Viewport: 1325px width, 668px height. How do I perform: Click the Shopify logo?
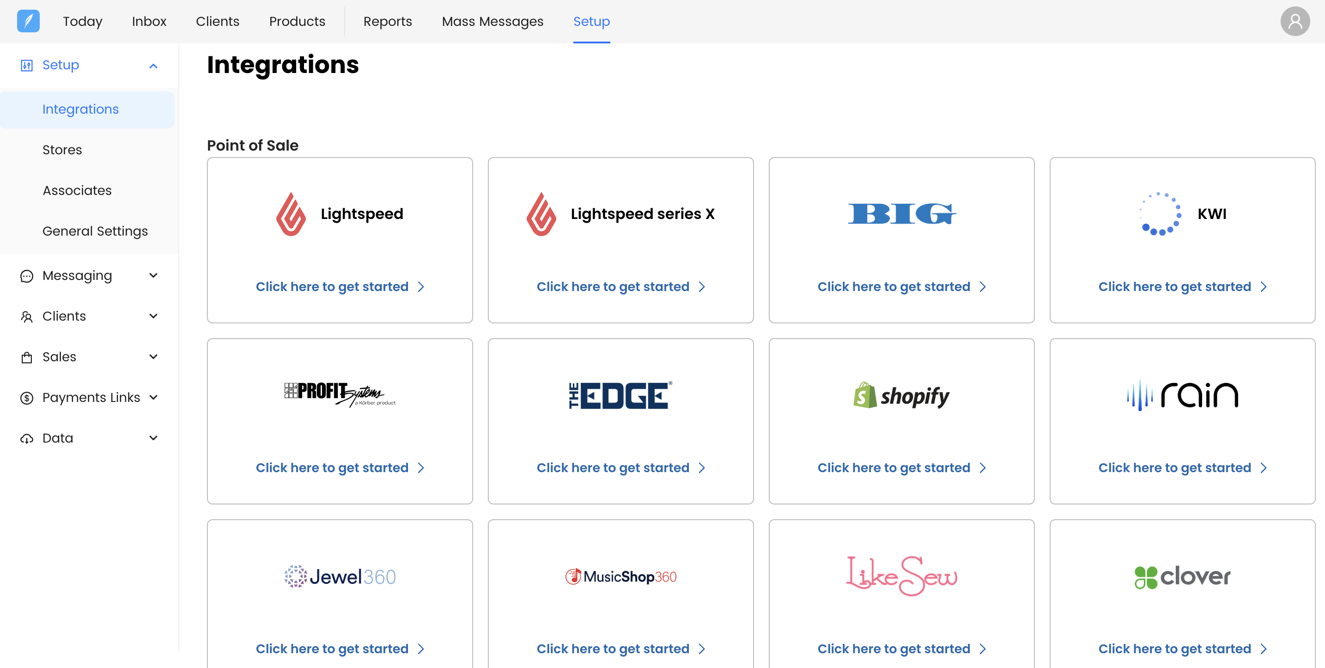pos(902,395)
